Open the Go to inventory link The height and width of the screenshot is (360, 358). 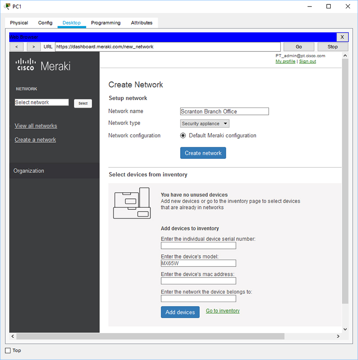pyautogui.click(x=223, y=311)
